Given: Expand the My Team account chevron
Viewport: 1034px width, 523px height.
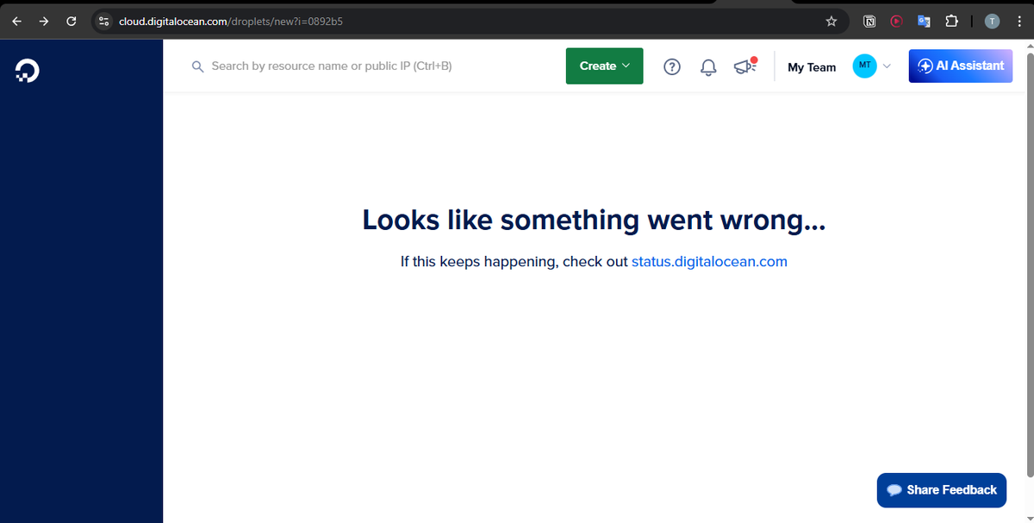Looking at the screenshot, I should (x=887, y=66).
